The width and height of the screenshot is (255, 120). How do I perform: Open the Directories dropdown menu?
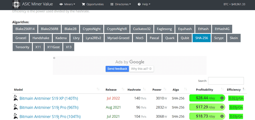click(x=121, y=4)
